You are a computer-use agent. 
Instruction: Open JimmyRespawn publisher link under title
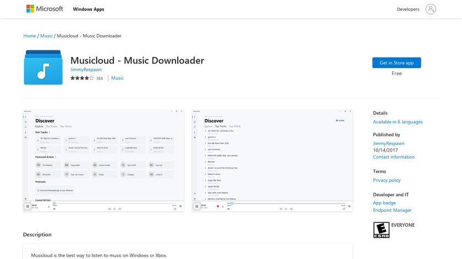pos(86,70)
